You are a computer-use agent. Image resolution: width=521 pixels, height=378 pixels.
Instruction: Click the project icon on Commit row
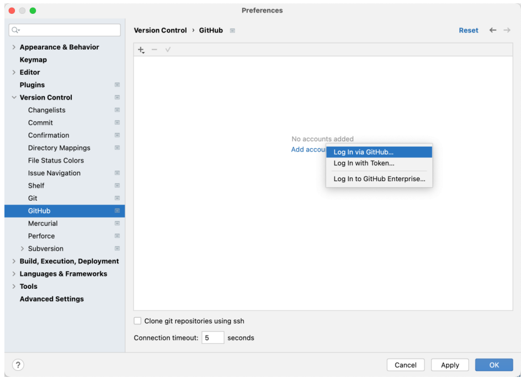pos(117,122)
